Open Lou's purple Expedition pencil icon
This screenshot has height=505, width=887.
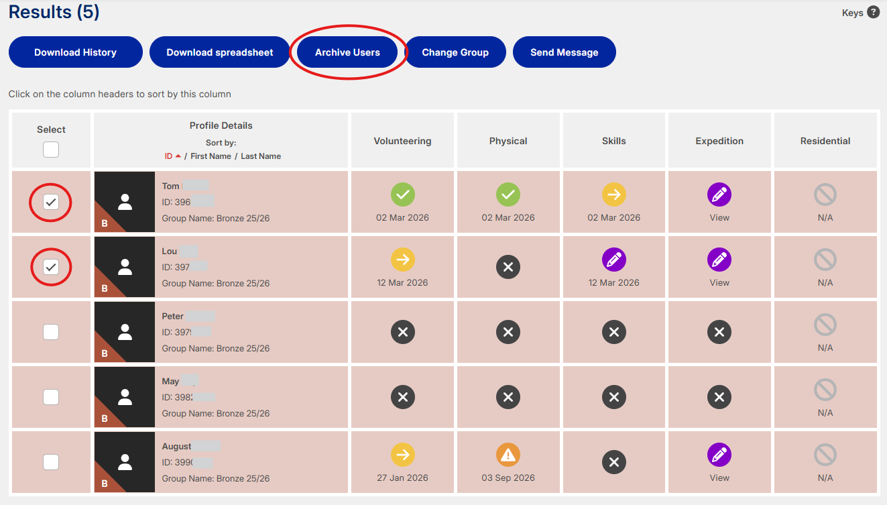tap(719, 260)
